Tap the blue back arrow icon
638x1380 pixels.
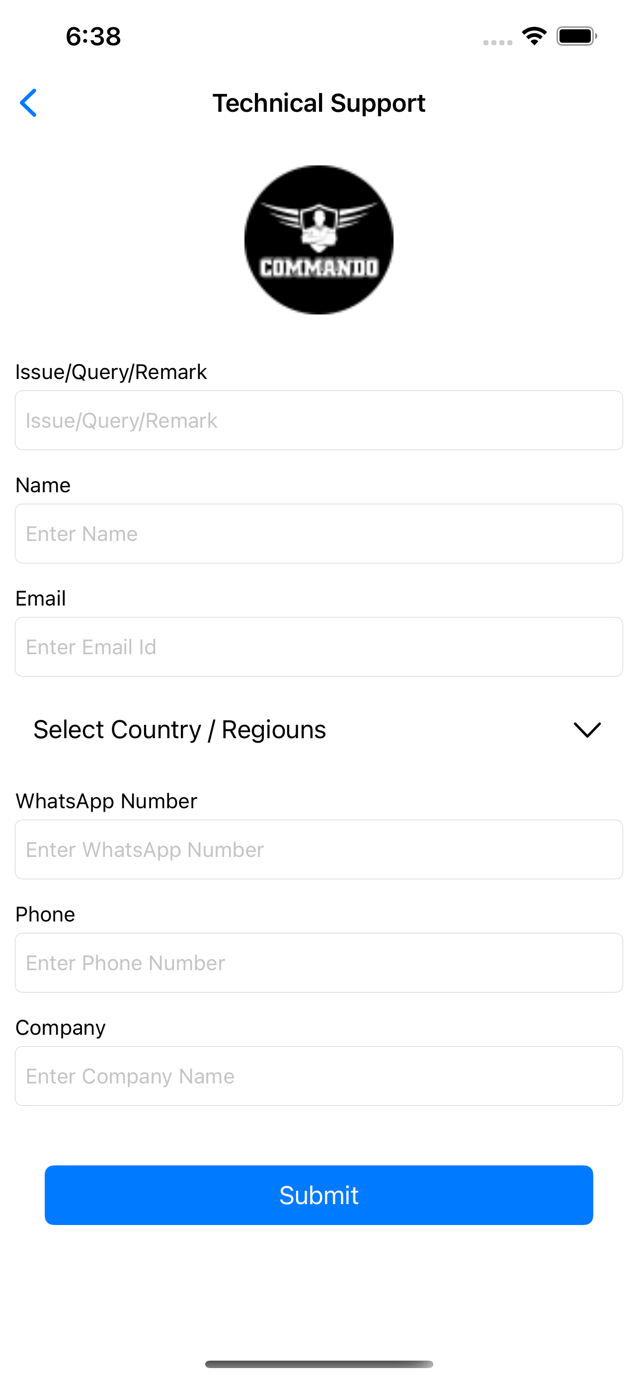coord(28,103)
